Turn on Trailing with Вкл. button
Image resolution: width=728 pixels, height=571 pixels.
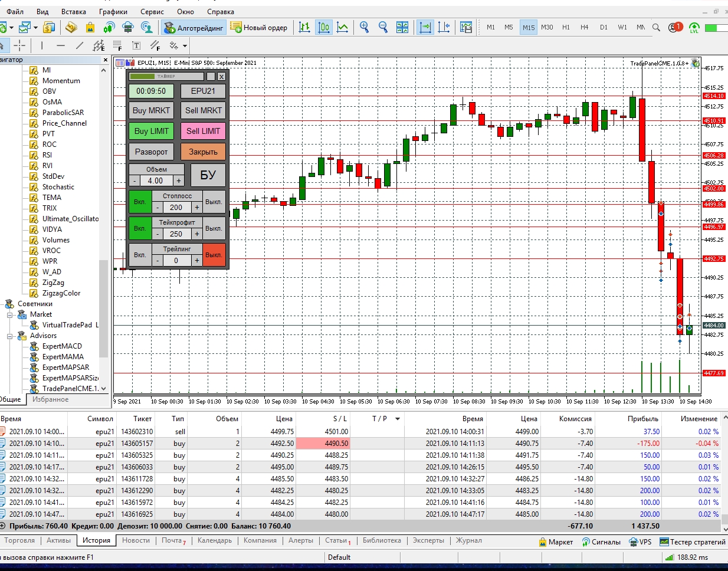(x=140, y=255)
